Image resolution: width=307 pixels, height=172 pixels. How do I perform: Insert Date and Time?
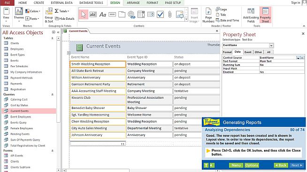tap(227, 20)
